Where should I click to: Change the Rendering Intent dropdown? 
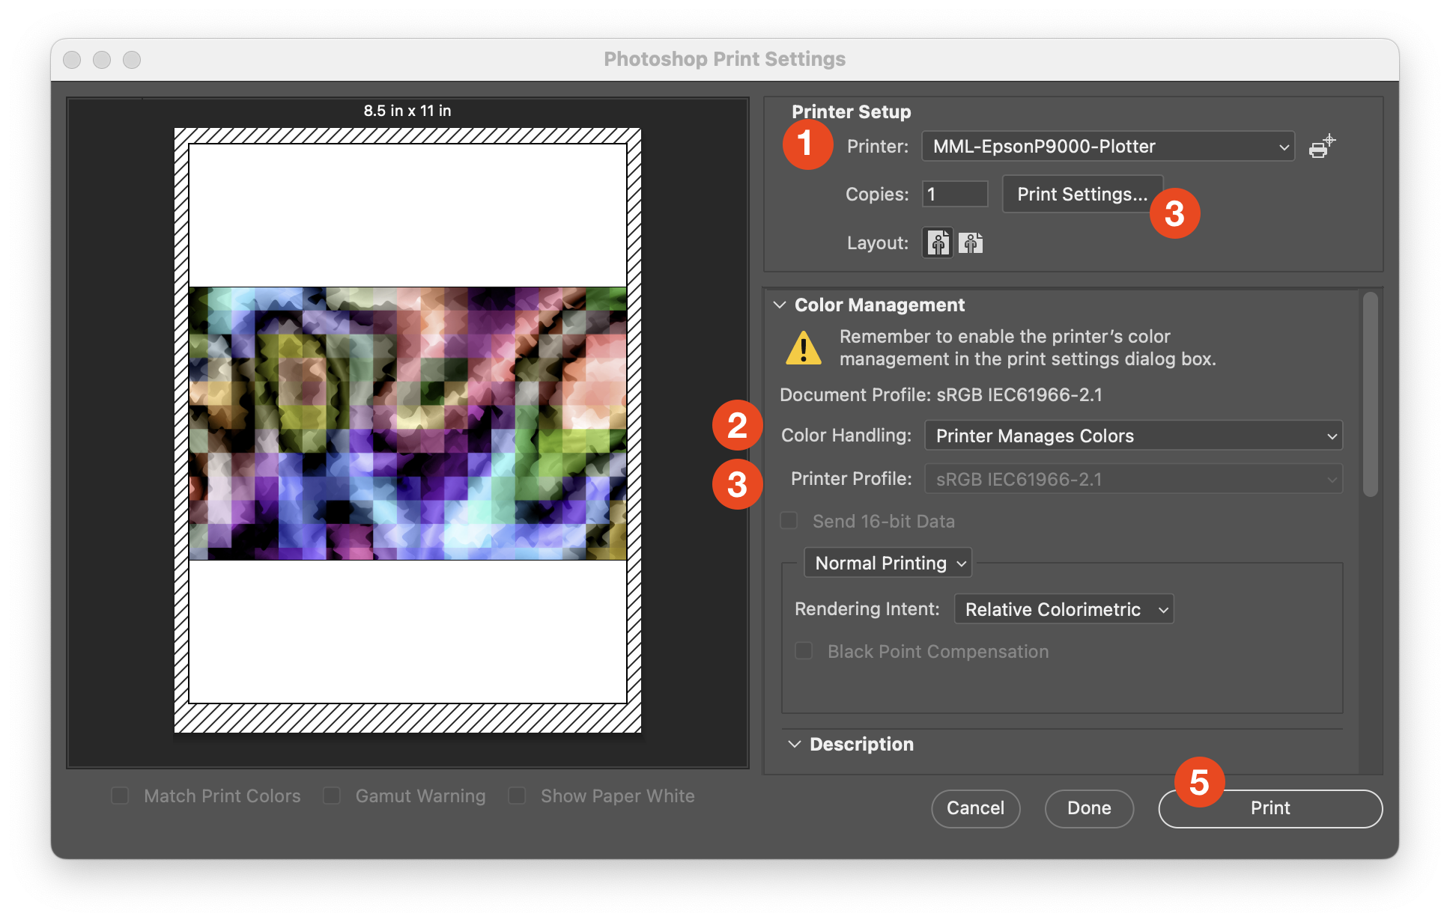coord(1064,609)
